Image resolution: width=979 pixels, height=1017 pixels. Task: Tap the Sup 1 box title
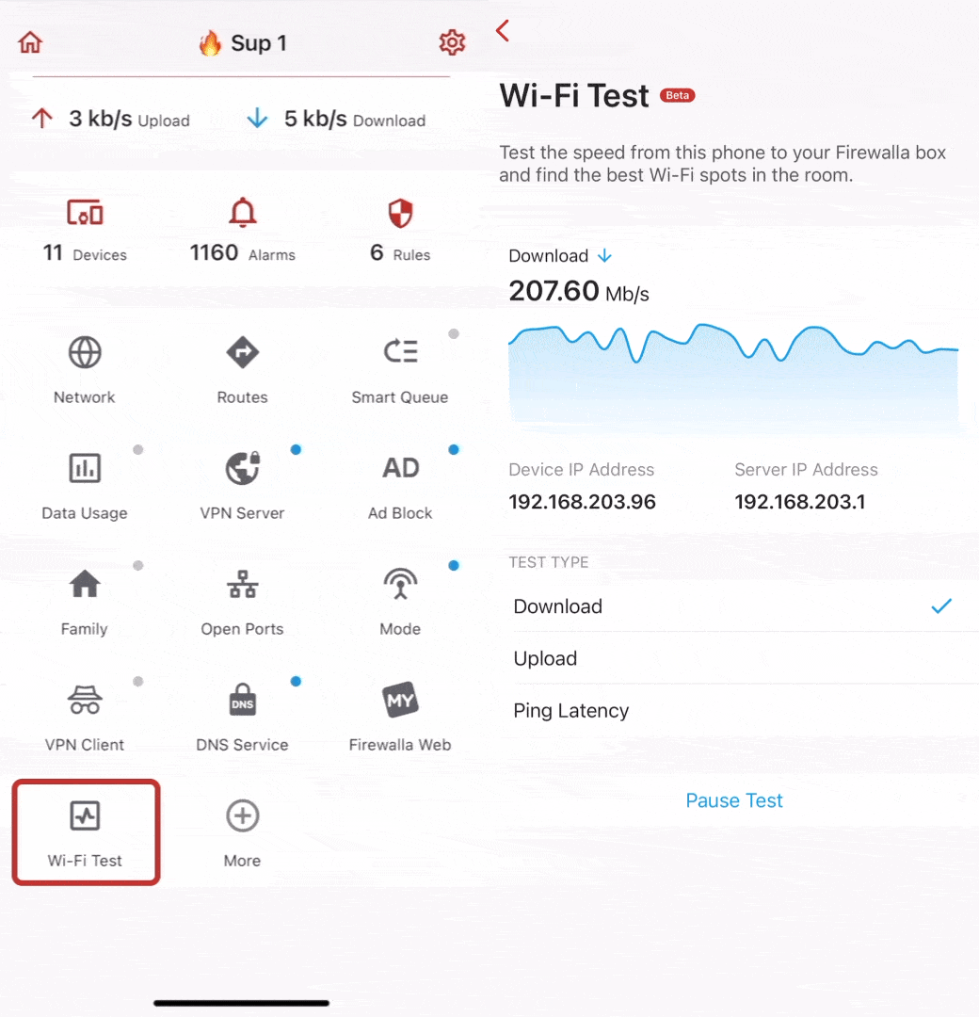(259, 42)
